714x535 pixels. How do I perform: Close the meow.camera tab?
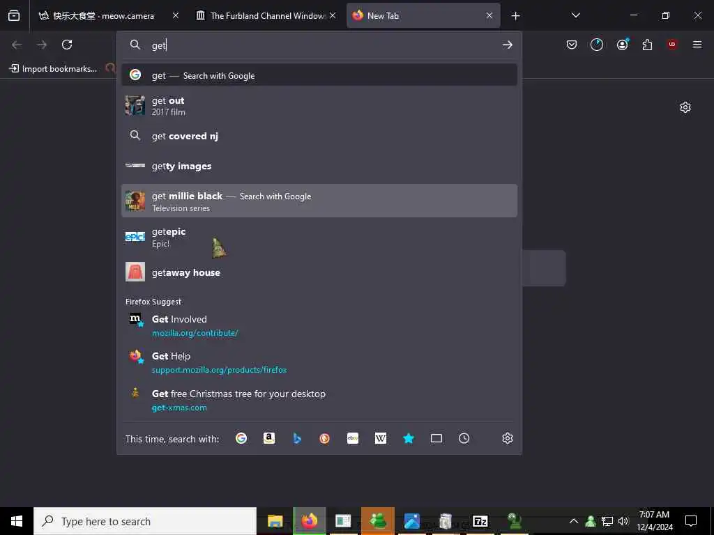[175, 15]
